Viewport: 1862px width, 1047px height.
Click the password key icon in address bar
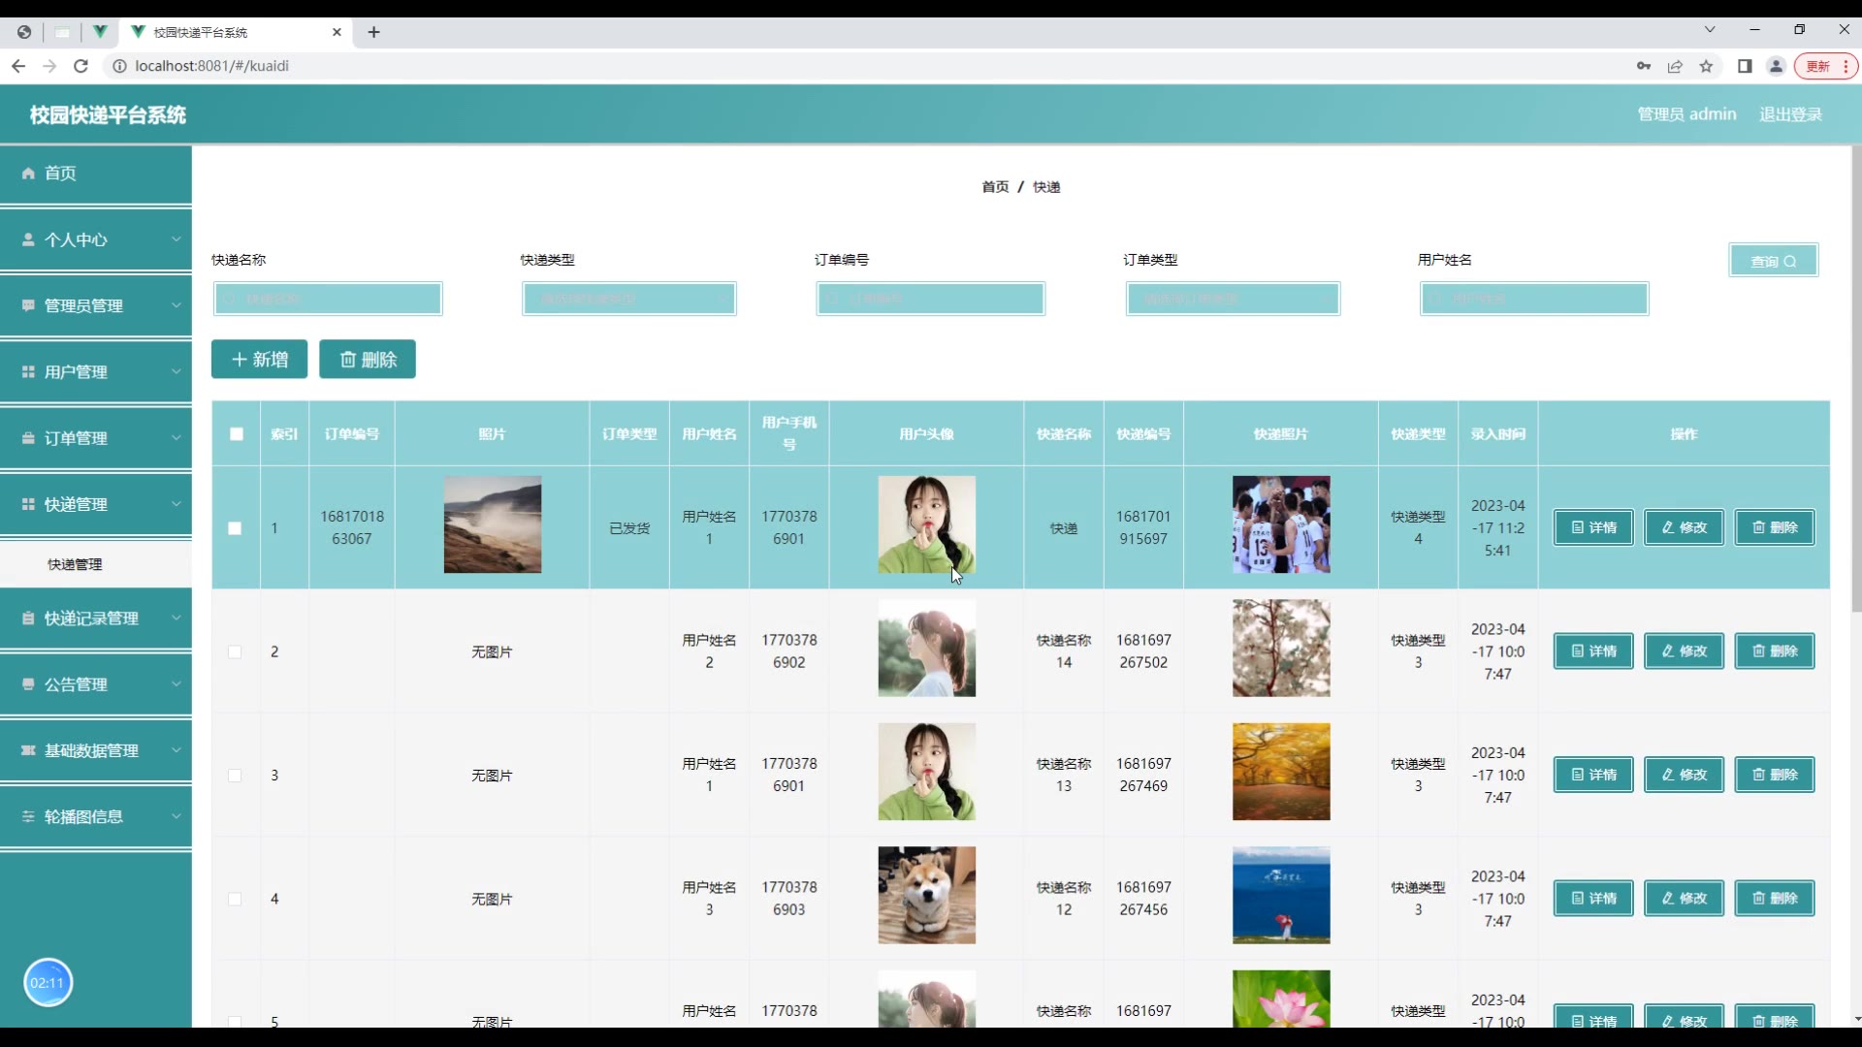pos(1643,66)
